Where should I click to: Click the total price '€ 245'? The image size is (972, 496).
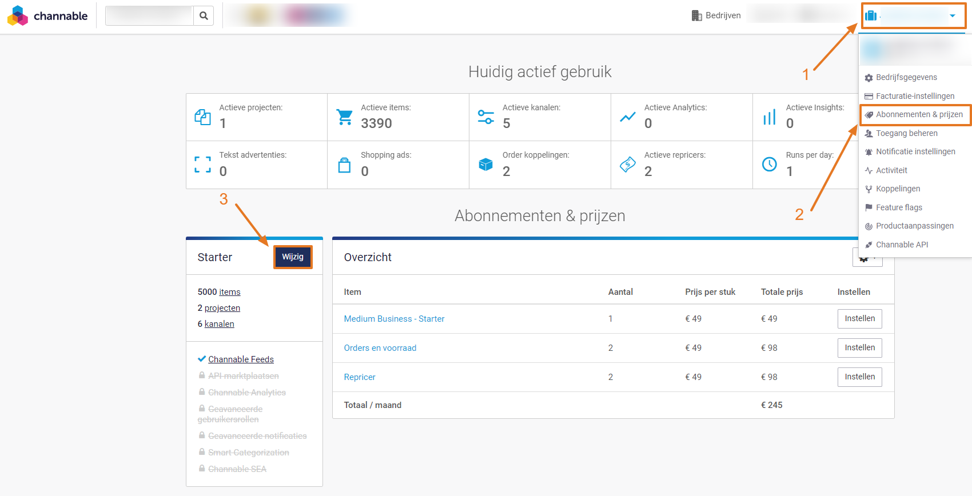pyautogui.click(x=771, y=405)
